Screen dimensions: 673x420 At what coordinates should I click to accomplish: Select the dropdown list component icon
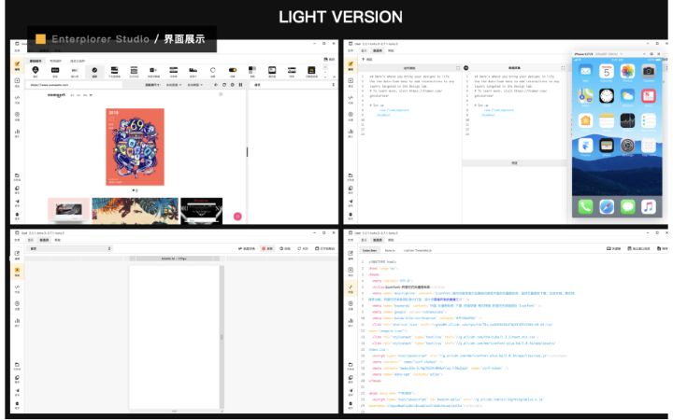coord(114,70)
